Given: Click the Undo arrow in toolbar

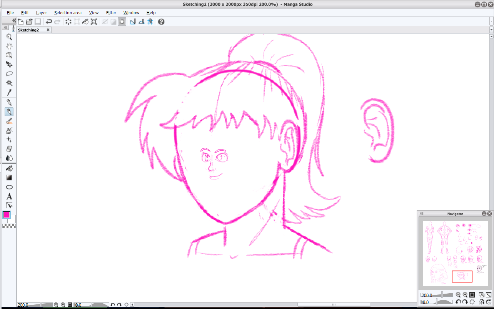Looking at the screenshot, I should pyautogui.click(x=49, y=22).
